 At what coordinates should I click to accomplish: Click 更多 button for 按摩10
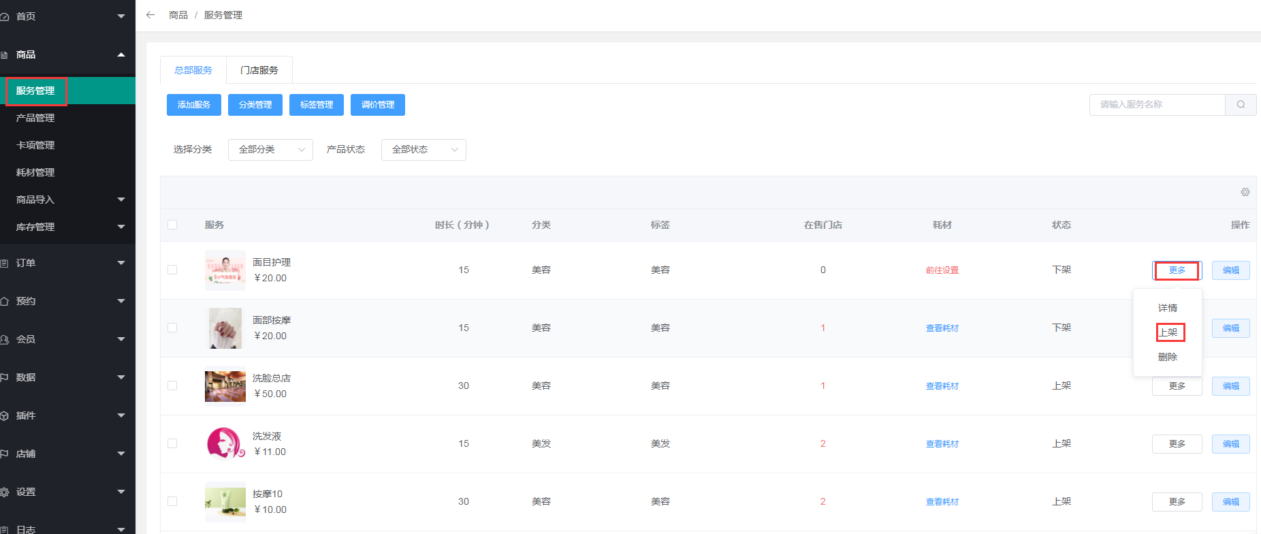click(x=1177, y=502)
